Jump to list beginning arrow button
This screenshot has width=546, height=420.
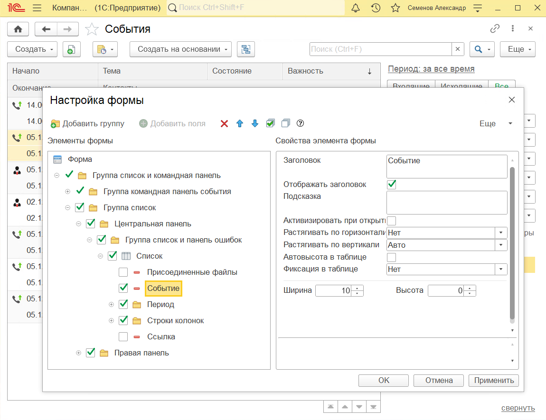330,407
